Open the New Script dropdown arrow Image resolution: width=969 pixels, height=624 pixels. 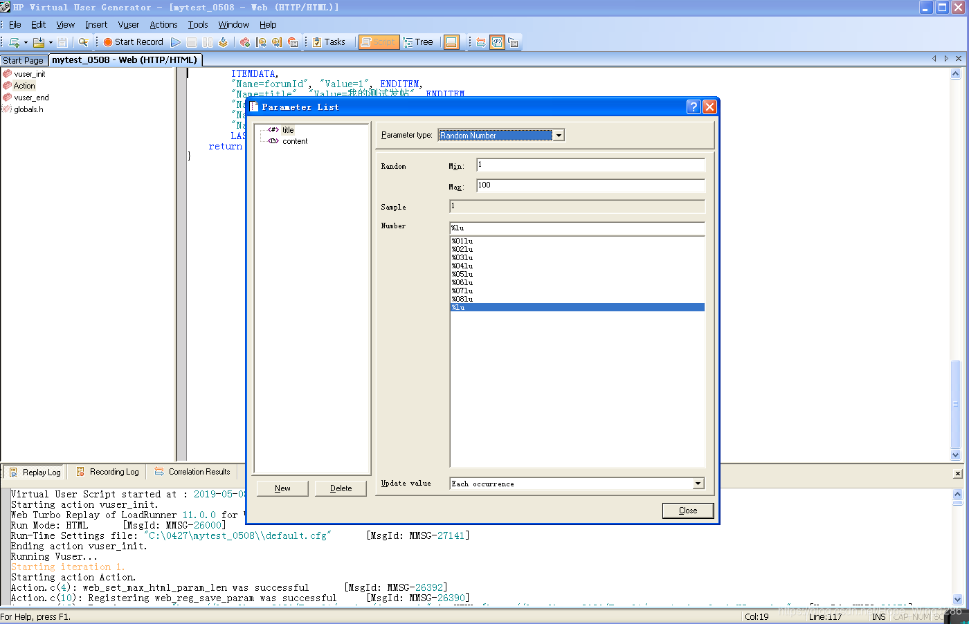(x=26, y=42)
